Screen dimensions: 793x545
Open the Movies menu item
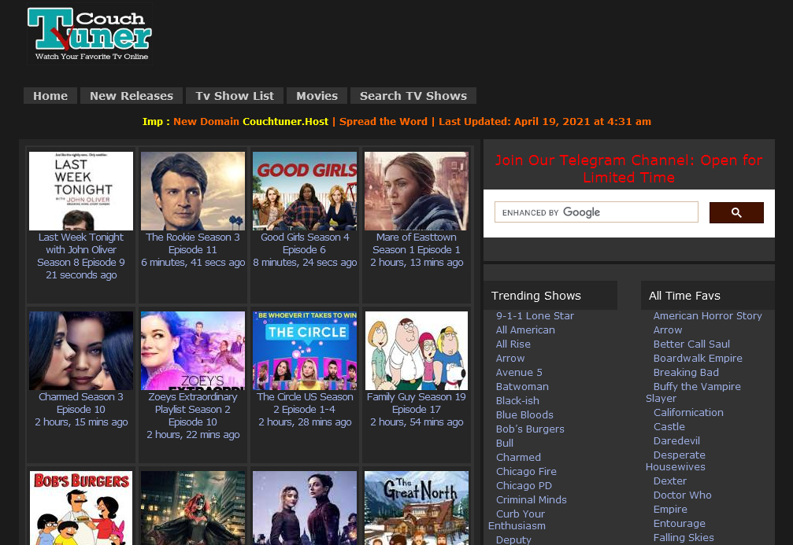[x=317, y=95]
